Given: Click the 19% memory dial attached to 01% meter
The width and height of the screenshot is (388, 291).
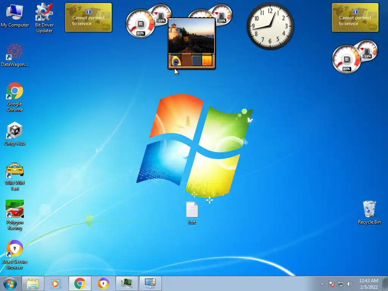Looking at the screenshot, I should click(x=161, y=15).
